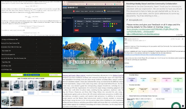Open the Other Links dropdown menu
The height and width of the screenshot is (109, 186).
(x=92, y=11)
